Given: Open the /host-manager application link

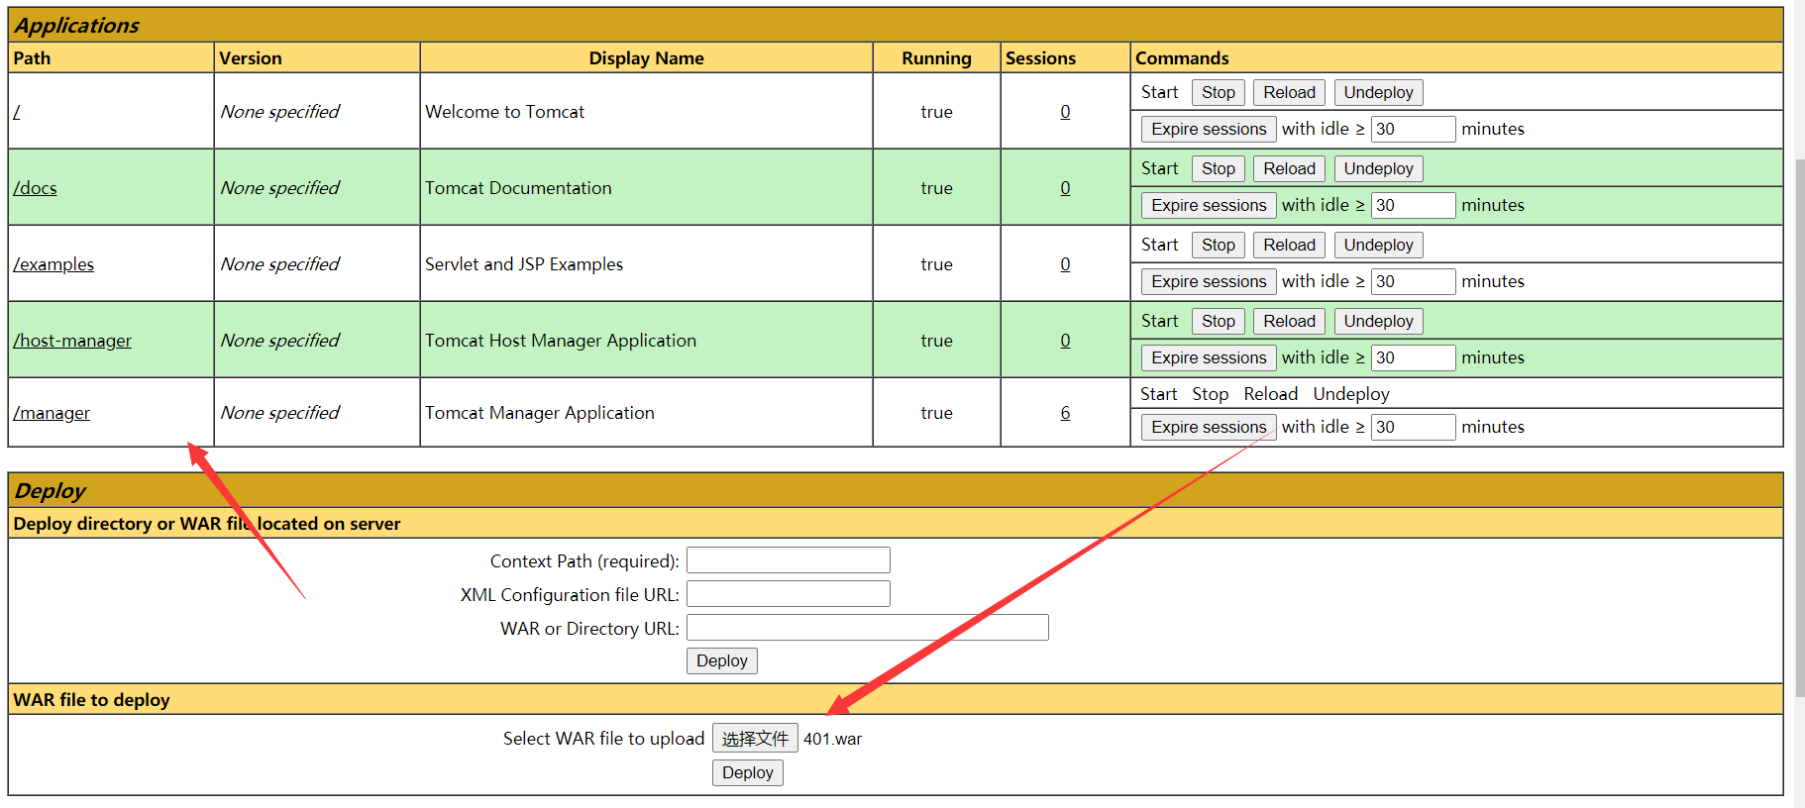Looking at the screenshot, I should 72,341.
